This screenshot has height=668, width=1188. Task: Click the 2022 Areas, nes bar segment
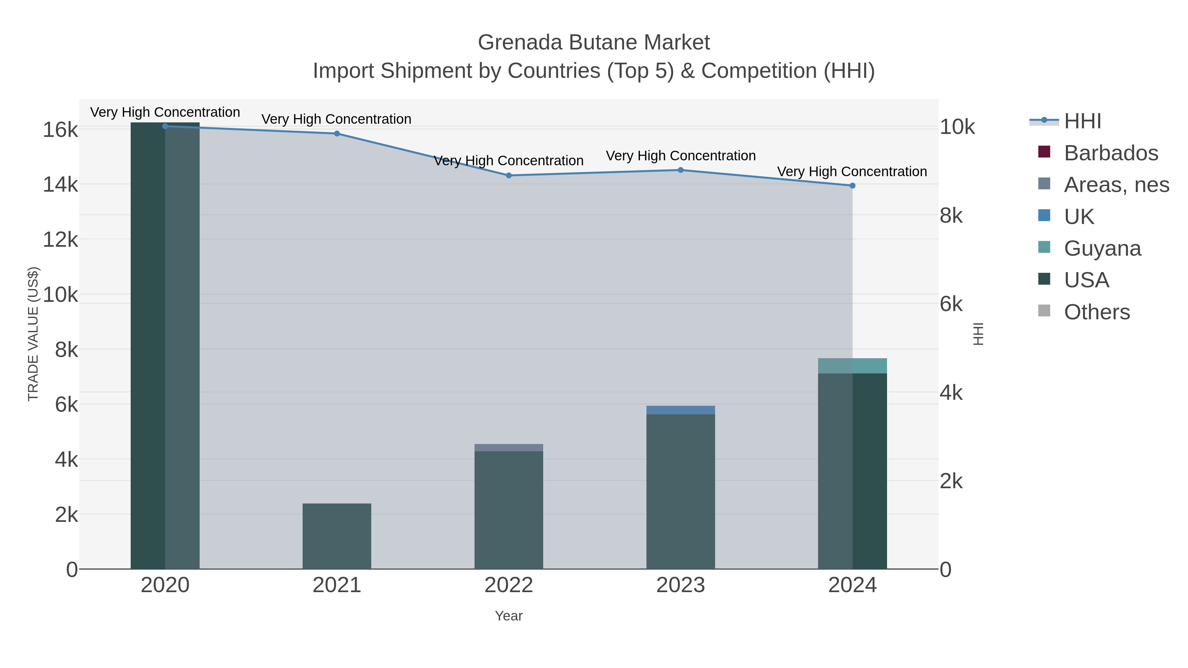(x=509, y=448)
